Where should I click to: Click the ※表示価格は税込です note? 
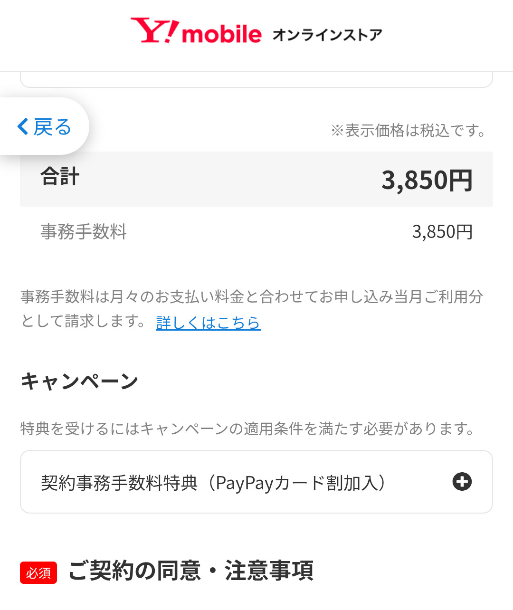[x=408, y=130]
